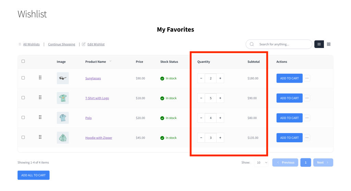Screen dimensions: 351x191
Task: Click the Edit Wishlist pencil icon
Action: [84, 44]
